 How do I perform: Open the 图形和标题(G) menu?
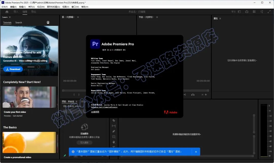(54, 7)
